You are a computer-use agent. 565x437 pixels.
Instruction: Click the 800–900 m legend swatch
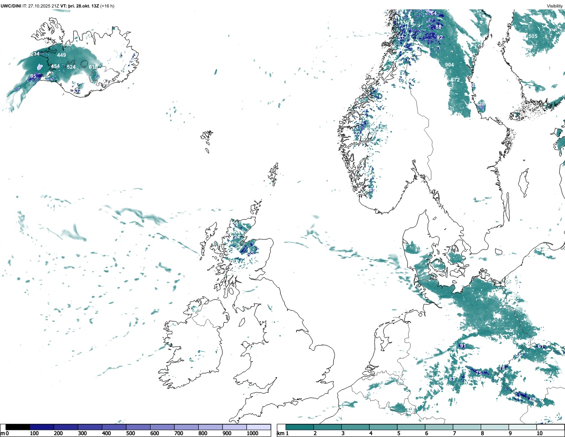pyautogui.click(x=210, y=427)
